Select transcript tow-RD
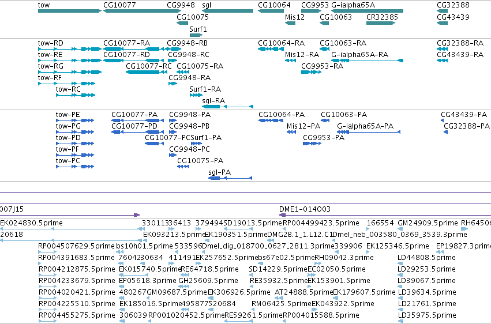The height and width of the screenshot is (324, 491). (70, 49)
